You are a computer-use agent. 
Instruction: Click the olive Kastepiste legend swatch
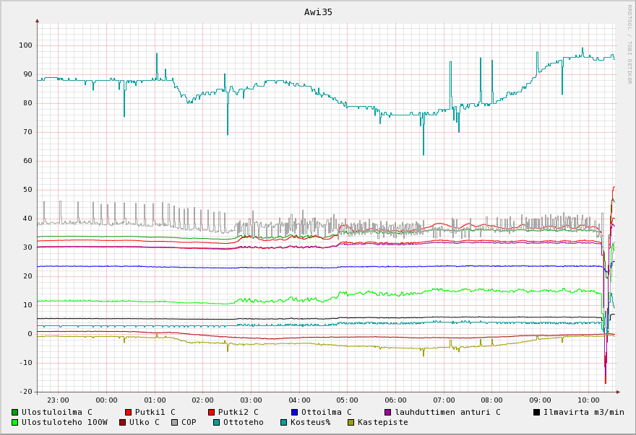[x=351, y=423]
